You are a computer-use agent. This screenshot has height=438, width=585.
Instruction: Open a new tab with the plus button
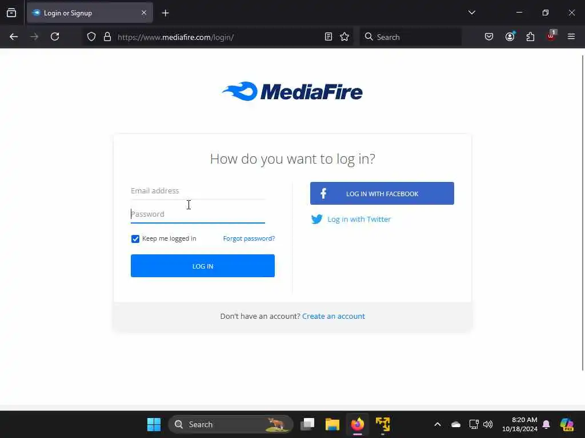pos(165,13)
